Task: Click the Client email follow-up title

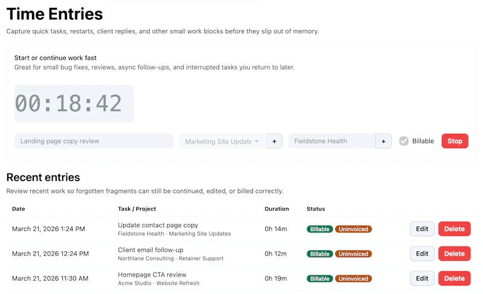Action: tap(150, 250)
